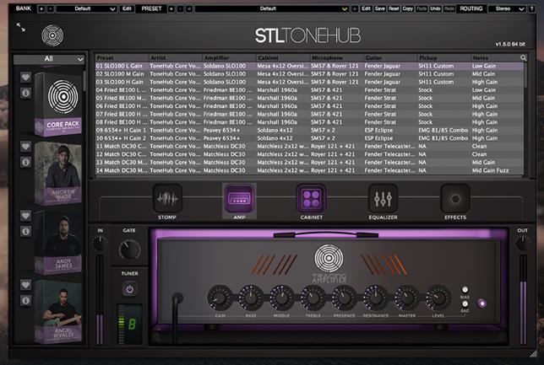544x365 pixels.
Task: Click the resize arrows icon at top left
Action: pos(21,28)
